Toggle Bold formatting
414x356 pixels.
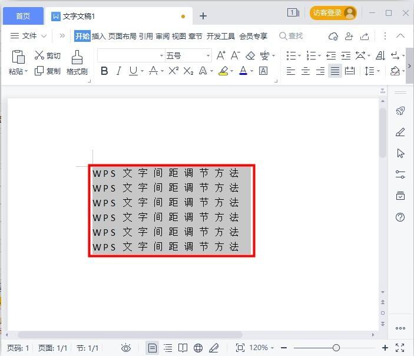click(x=104, y=71)
